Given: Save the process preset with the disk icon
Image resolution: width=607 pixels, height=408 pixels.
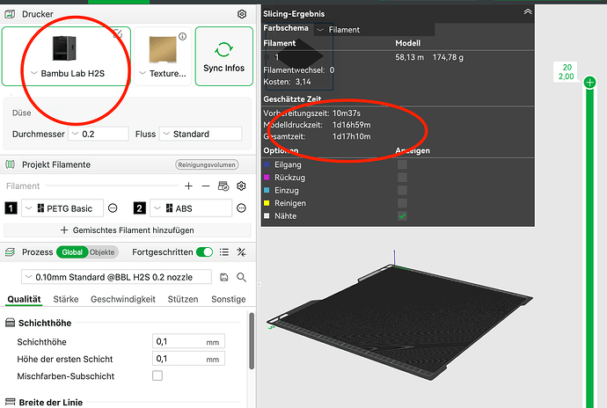Looking at the screenshot, I should pos(223,277).
